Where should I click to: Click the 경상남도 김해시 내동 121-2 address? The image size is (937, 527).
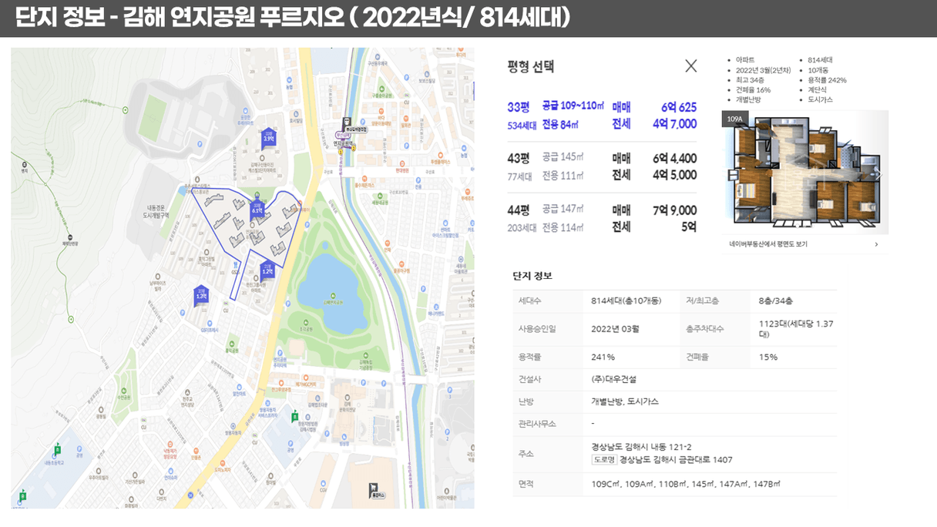(641, 447)
